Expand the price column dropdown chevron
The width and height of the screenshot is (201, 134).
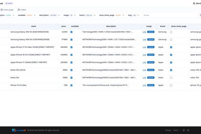pos(13,15)
